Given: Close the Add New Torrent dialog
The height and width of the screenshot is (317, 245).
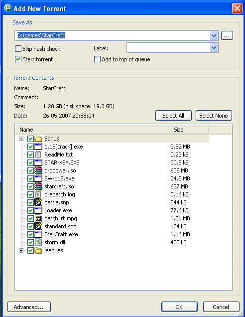Looking at the screenshot, I should coord(237,8).
